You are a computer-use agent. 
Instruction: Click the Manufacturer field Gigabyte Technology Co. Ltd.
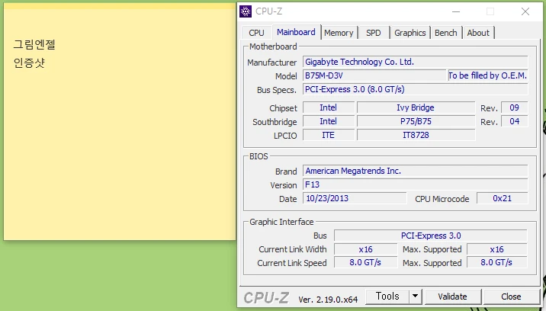point(416,62)
